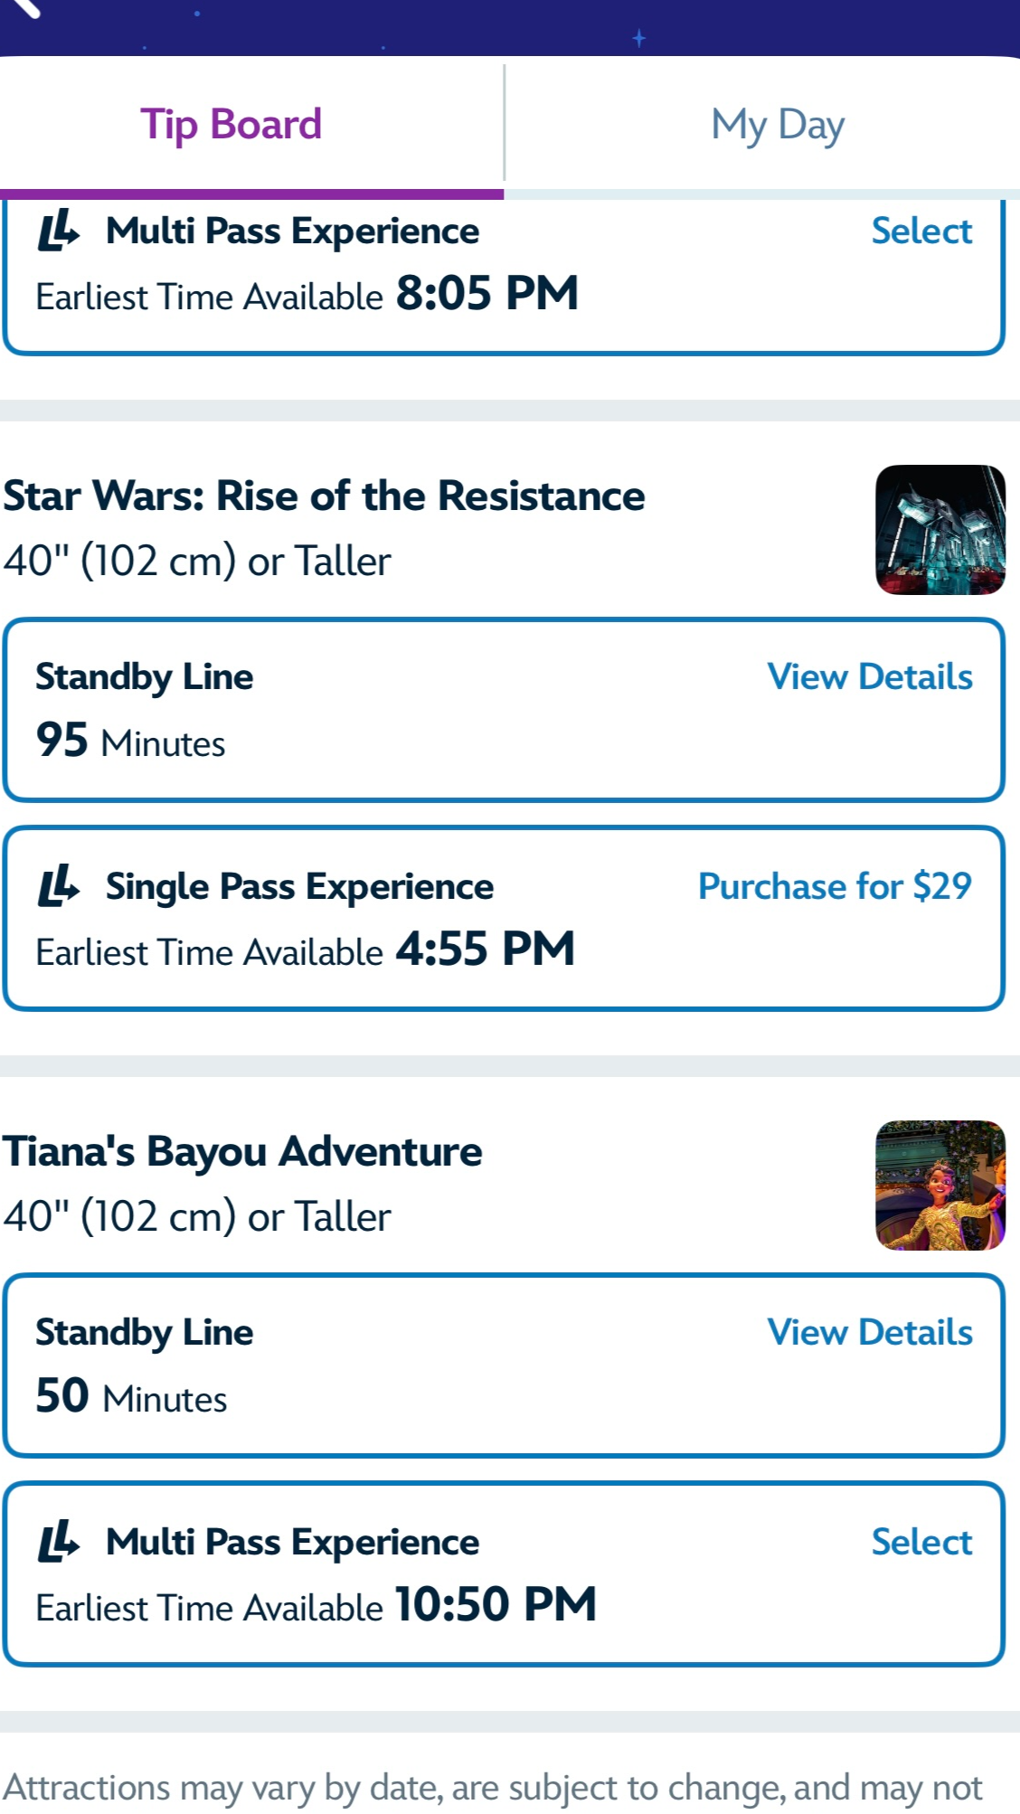Screen dimensions: 1020x1814
Task: Switch to the My Day tab
Action: coord(778,126)
